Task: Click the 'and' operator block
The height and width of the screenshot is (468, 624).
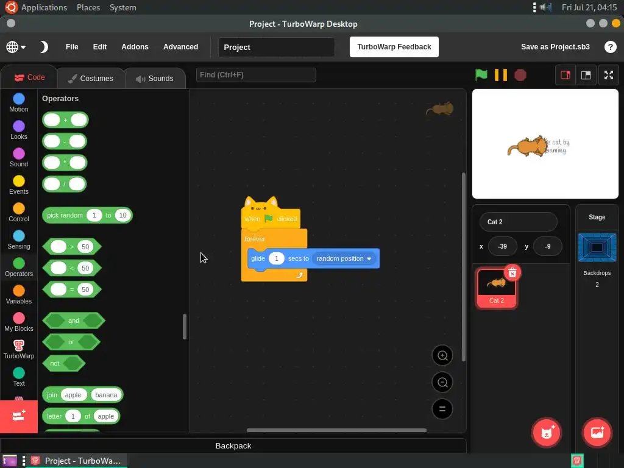Action: point(74,321)
